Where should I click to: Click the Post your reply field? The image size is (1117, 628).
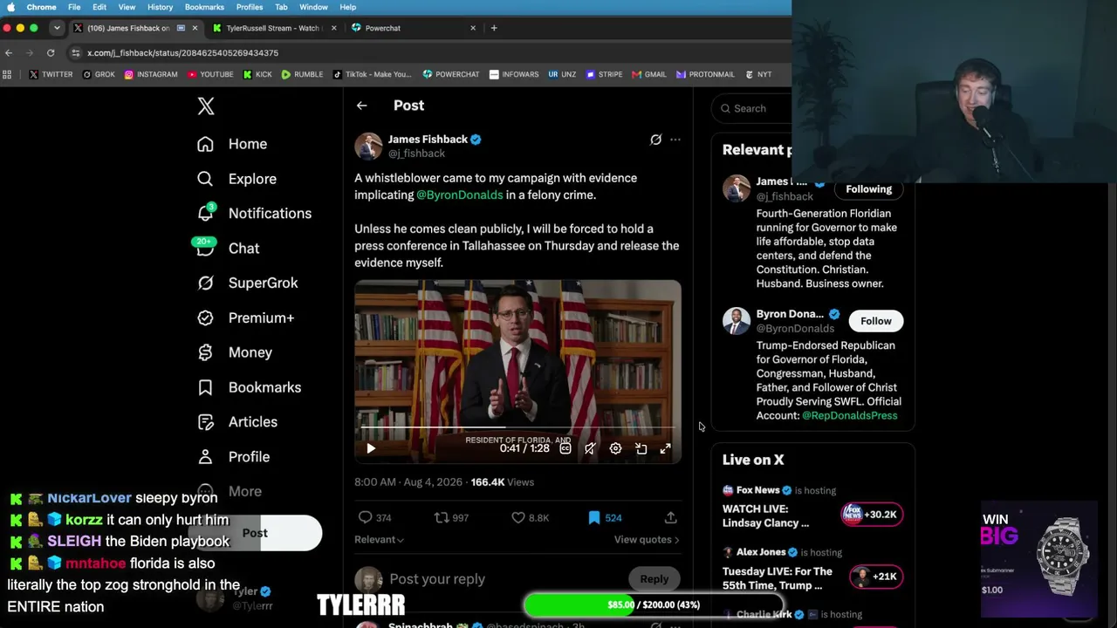click(506, 579)
